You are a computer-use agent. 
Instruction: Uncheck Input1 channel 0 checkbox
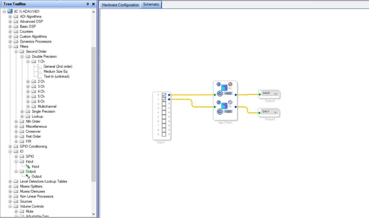coord(164,95)
